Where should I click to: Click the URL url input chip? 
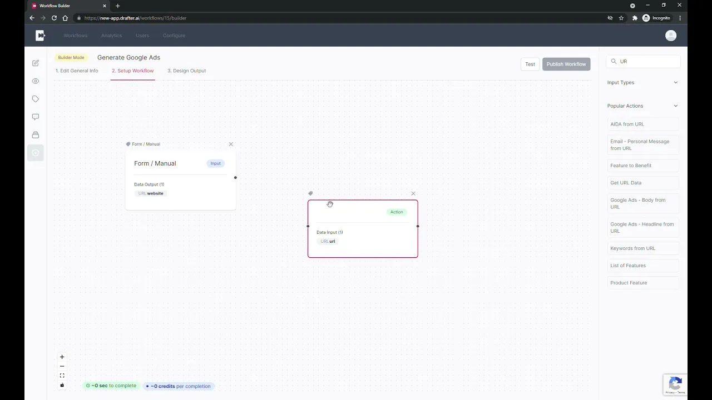point(328,241)
